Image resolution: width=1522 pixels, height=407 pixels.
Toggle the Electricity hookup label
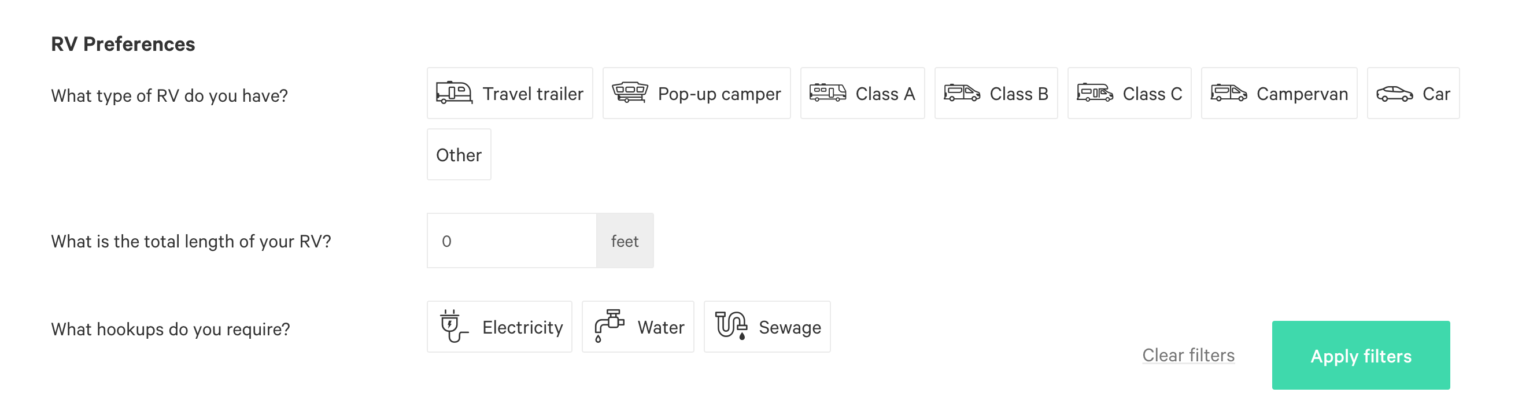(x=522, y=327)
